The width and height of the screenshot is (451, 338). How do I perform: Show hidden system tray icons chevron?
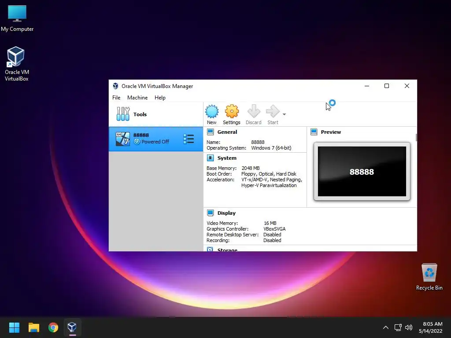pos(386,327)
